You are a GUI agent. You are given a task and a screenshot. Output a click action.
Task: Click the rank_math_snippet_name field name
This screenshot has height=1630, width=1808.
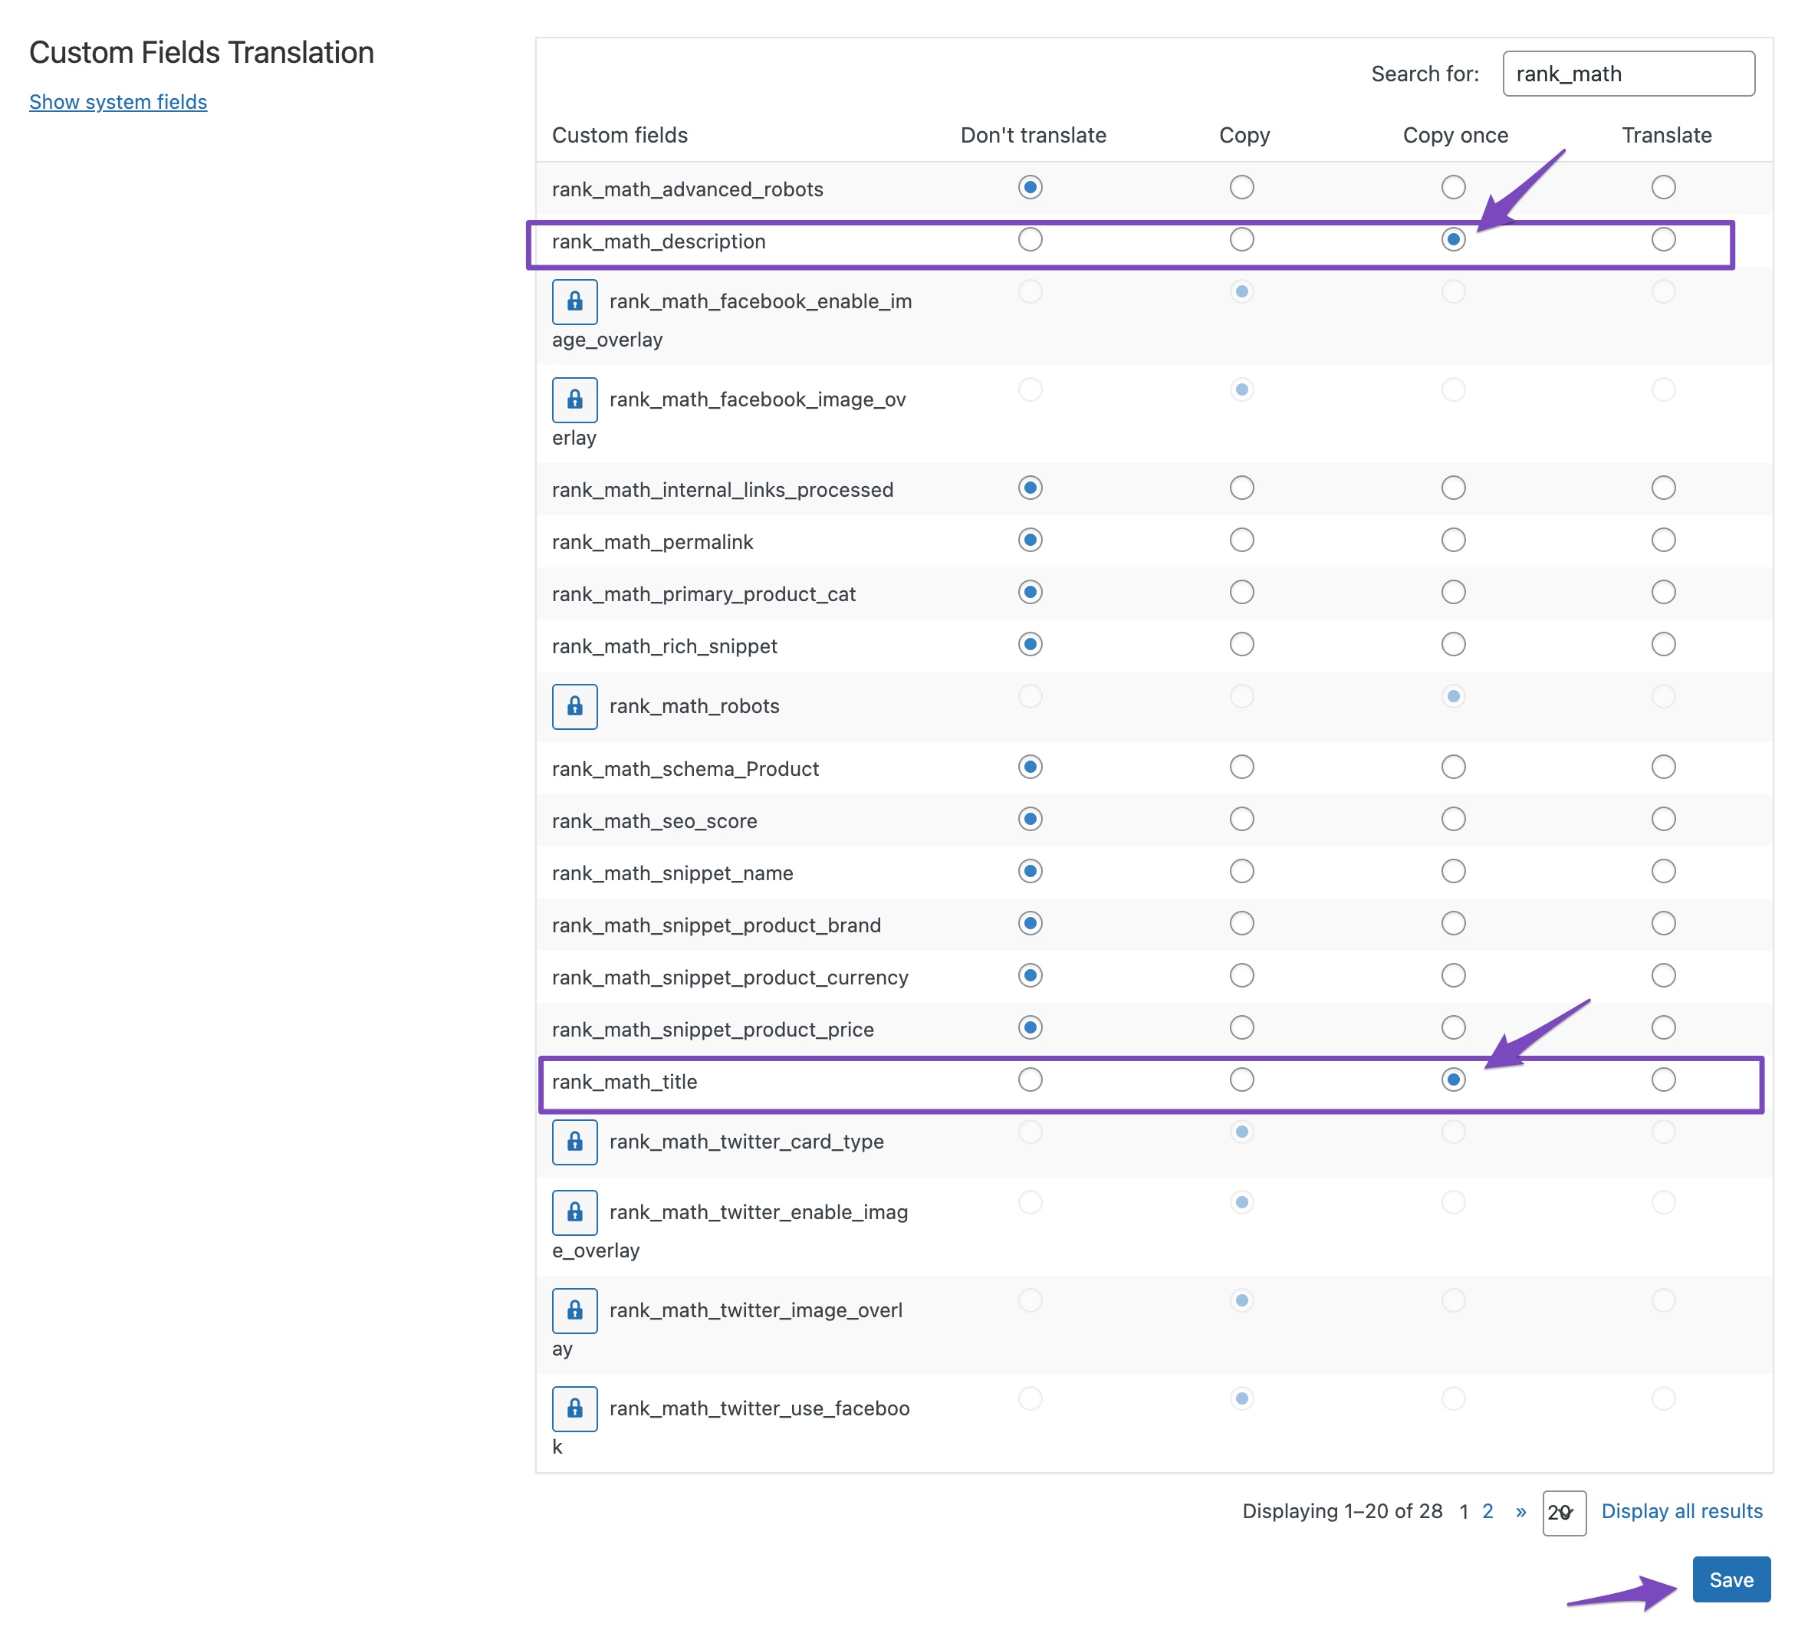point(672,873)
